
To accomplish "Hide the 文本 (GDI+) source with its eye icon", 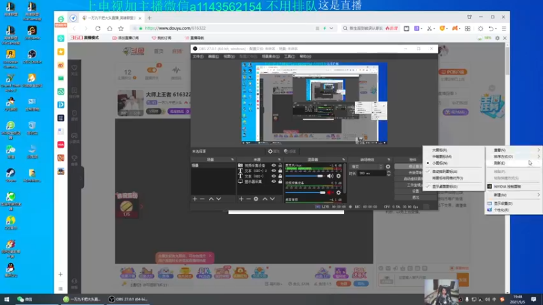I will pos(274,176).
